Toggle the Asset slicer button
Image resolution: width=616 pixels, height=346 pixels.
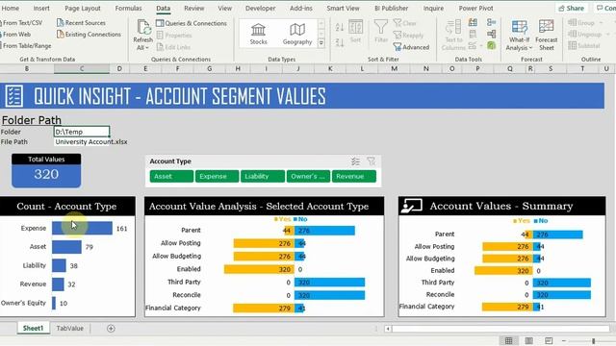(171, 177)
